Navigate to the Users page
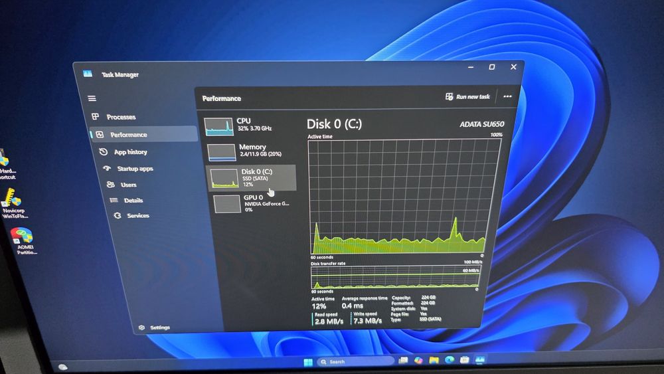The height and width of the screenshot is (374, 664). click(x=128, y=185)
